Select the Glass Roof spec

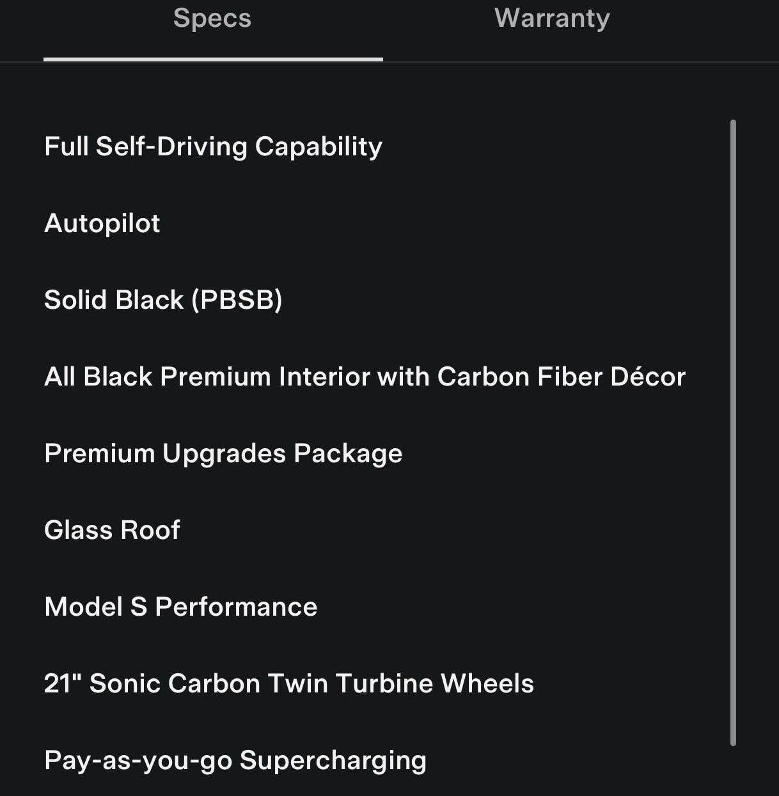tap(112, 530)
